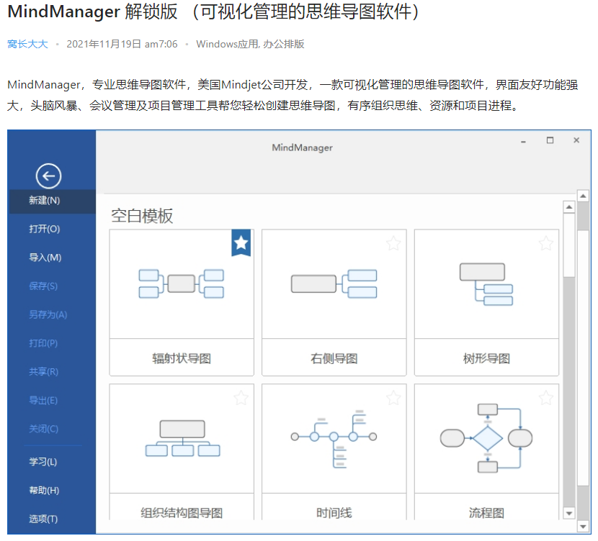Viewport: 598px width, 541px height.
Task: Select the 流程图 flowchart diagram
Action: pyautogui.click(x=486, y=438)
